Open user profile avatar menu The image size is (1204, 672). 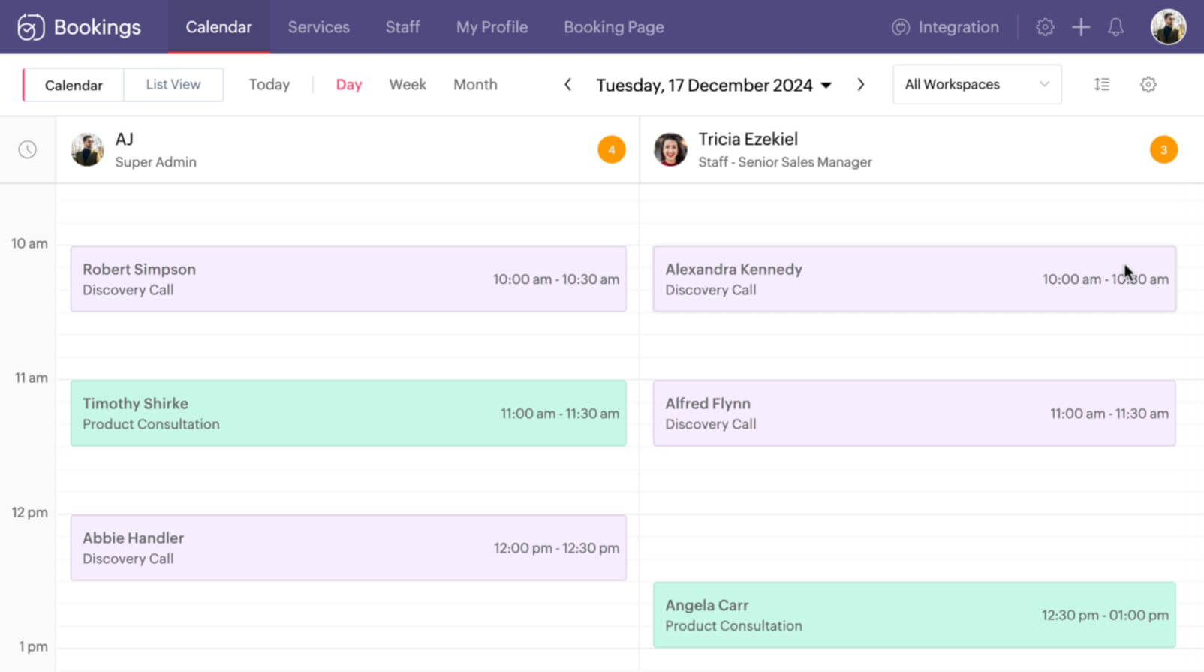pyautogui.click(x=1167, y=27)
